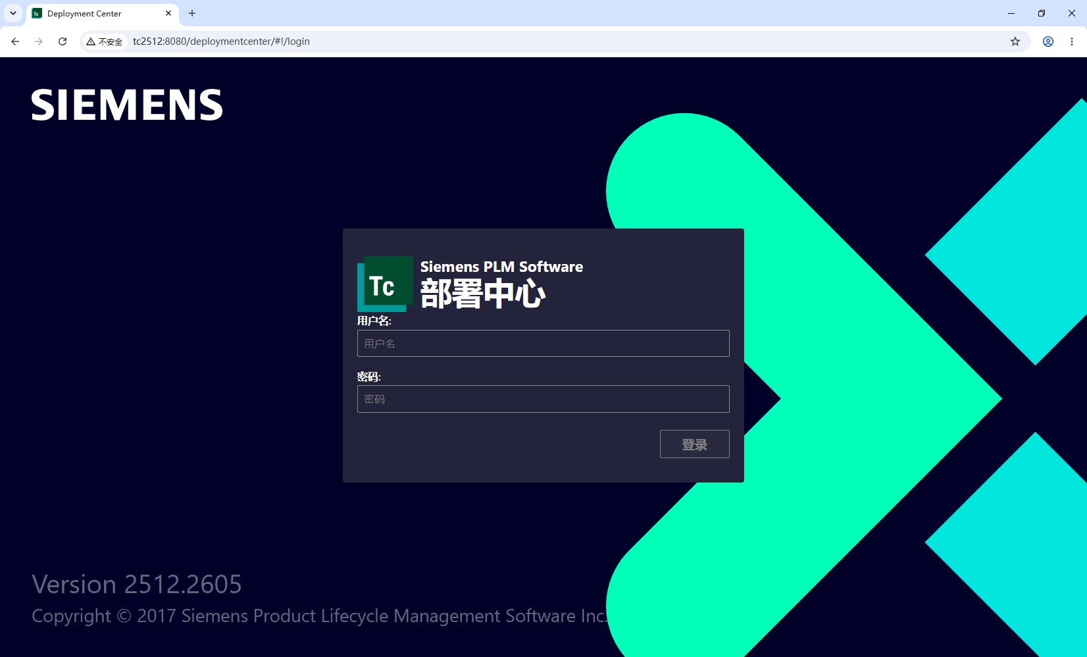Open the Chrome three-dot menu
Screen dimensions: 1087x657
(x=1072, y=41)
